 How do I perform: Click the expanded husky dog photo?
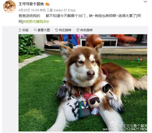83,83
